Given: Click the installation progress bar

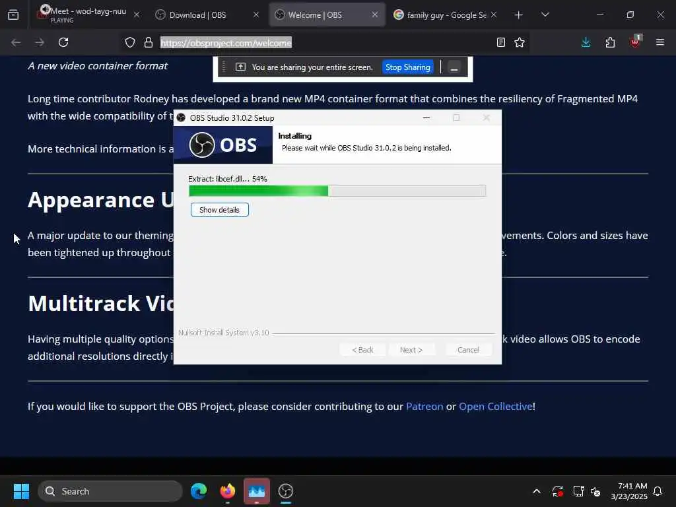Looking at the screenshot, I should coord(337,191).
